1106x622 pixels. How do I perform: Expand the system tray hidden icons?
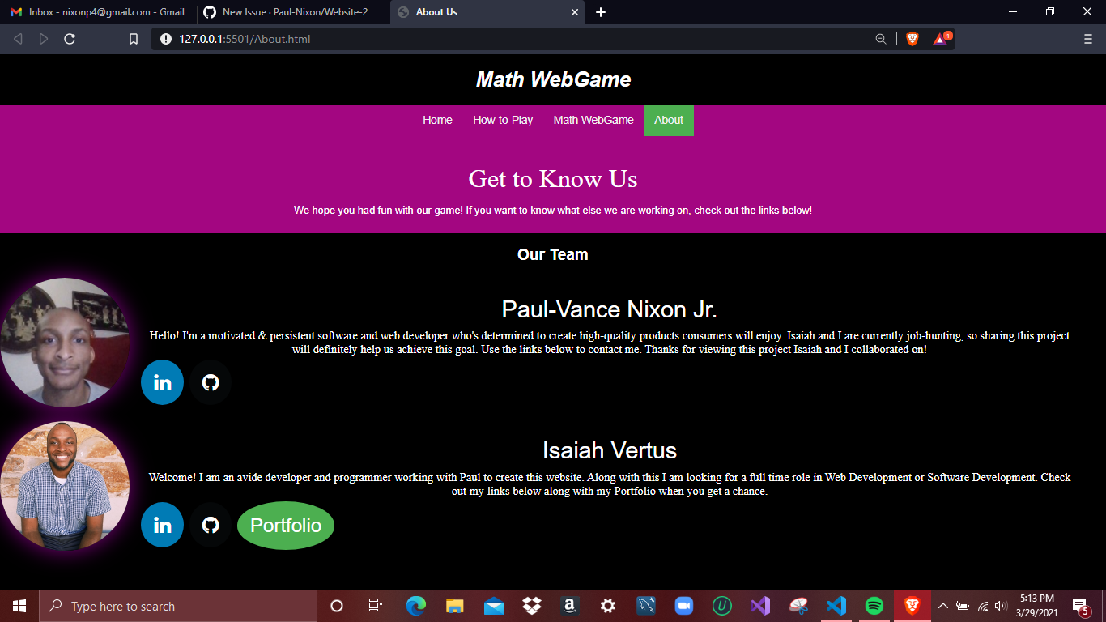(942, 605)
